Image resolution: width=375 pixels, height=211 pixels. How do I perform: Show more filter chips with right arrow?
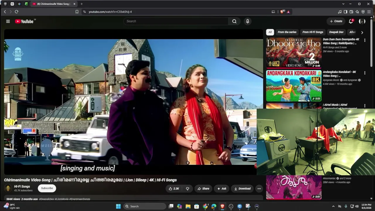pos(362,33)
